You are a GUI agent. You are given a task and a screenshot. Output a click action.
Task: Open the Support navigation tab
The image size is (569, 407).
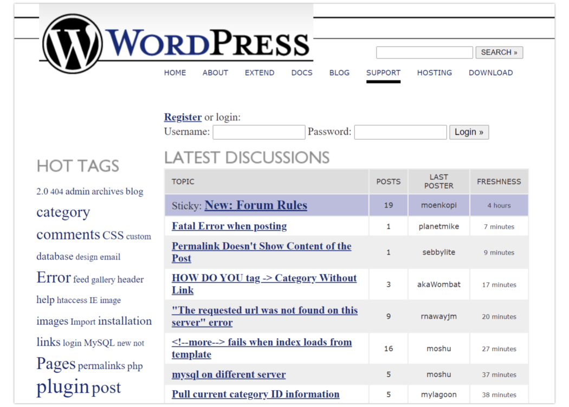pyautogui.click(x=383, y=73)
